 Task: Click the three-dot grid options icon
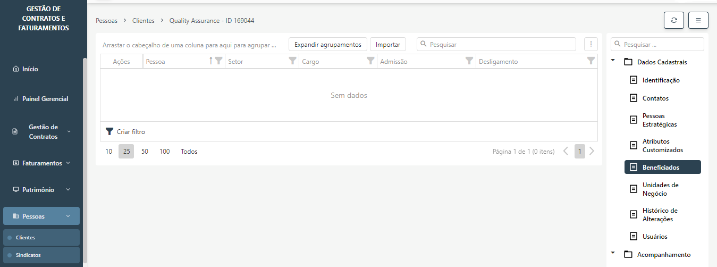pyautogui.click(x=591, y=44)
